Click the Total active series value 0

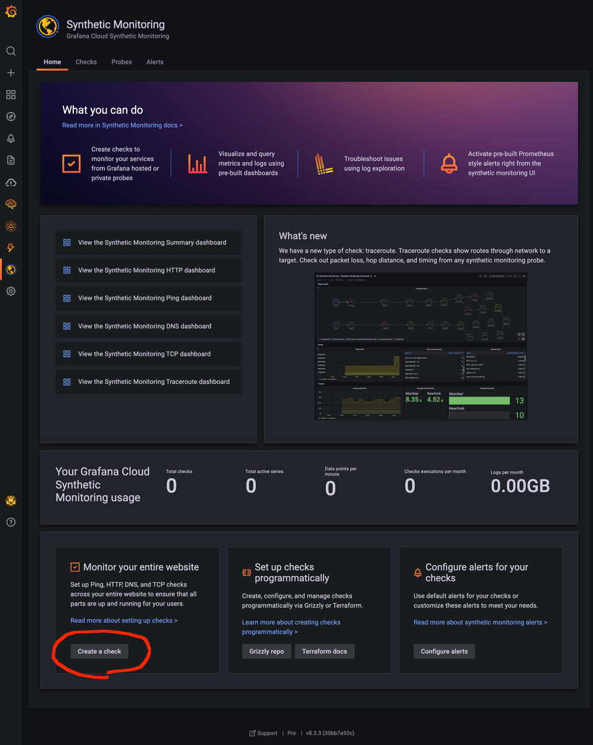click(251, 485)
